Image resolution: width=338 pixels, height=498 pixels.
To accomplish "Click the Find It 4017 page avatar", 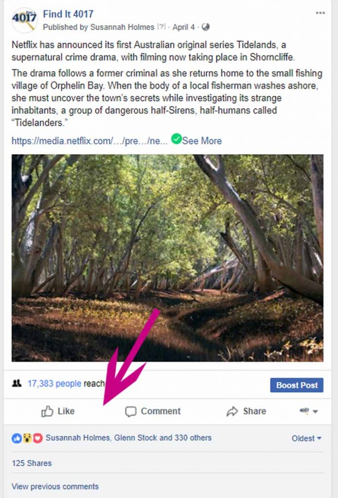I will coord(24,20).
